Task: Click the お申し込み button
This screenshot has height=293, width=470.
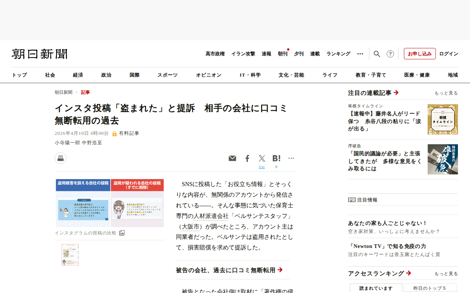Action: pos(420,54)
